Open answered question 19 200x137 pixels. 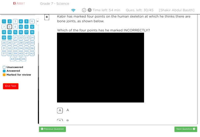(x=4, y=38)
